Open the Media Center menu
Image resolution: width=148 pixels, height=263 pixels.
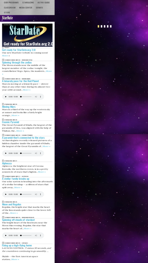pos(26,7)
